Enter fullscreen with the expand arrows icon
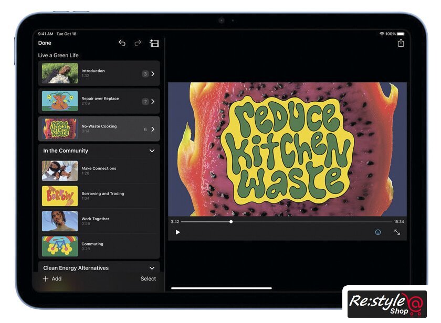The height and width of the screenshot is (323, 441). click(x=397, y=232)
